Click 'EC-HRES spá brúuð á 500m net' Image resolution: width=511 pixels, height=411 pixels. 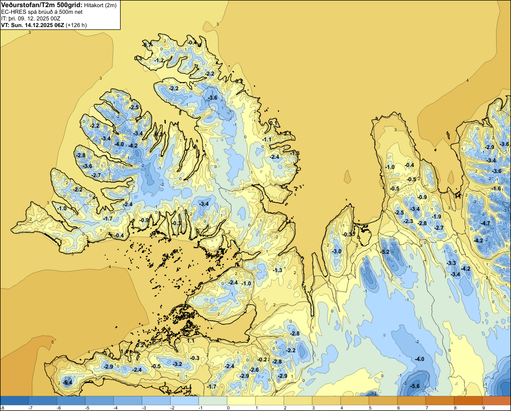click(42, 12)
